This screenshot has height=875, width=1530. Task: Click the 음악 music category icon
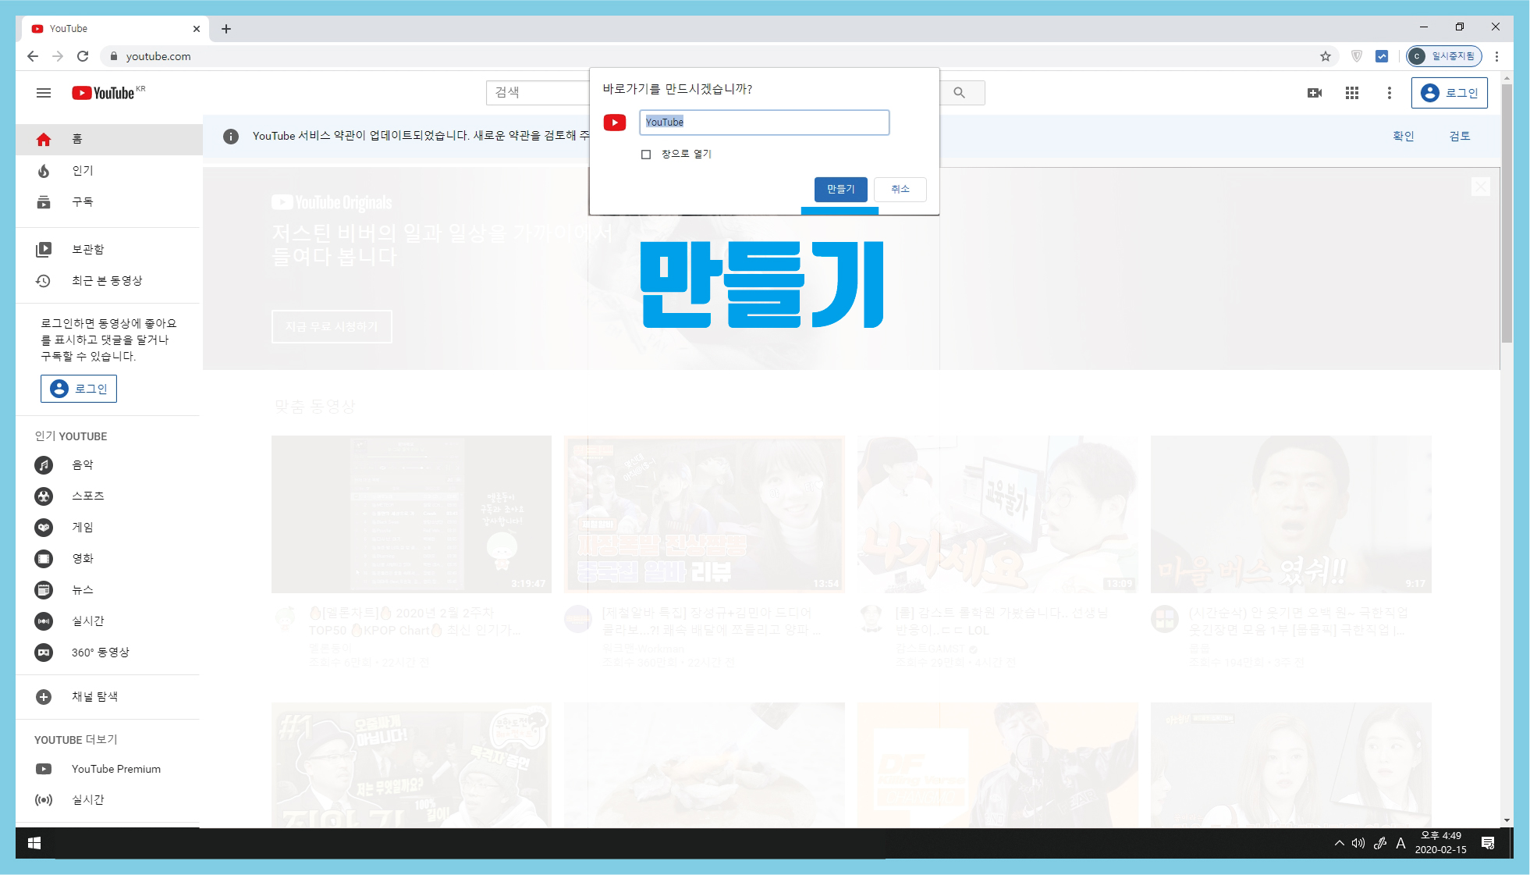coord(44,465)
